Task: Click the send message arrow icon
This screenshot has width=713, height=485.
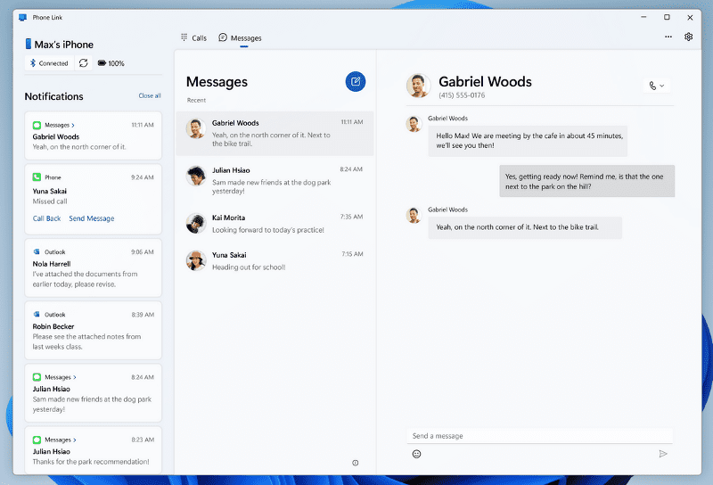Action: click(663, 454)
